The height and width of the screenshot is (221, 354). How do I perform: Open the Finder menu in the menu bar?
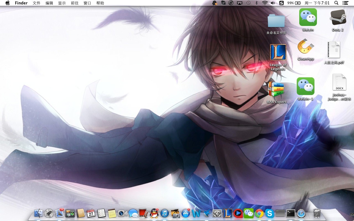click(21, 3)
